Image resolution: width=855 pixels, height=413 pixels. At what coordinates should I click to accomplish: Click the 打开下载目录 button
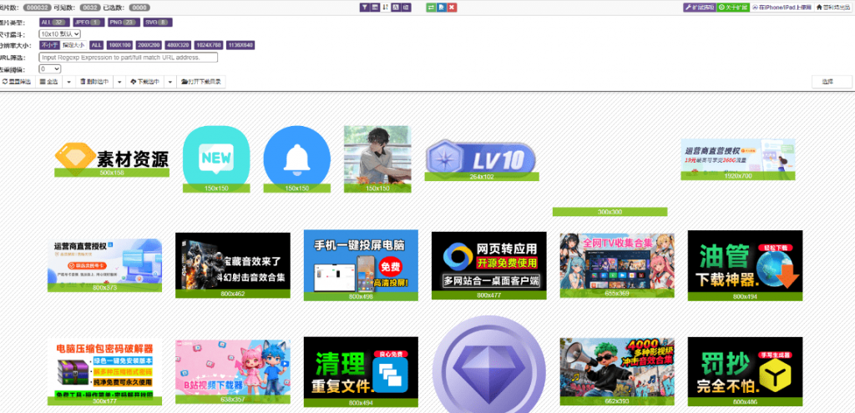click(x=201, y=82)
